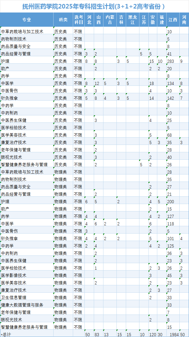The height and width of the screenshot is (337, 189).
Task: Click the 总计 row label
Action: [x=6, y=334]
